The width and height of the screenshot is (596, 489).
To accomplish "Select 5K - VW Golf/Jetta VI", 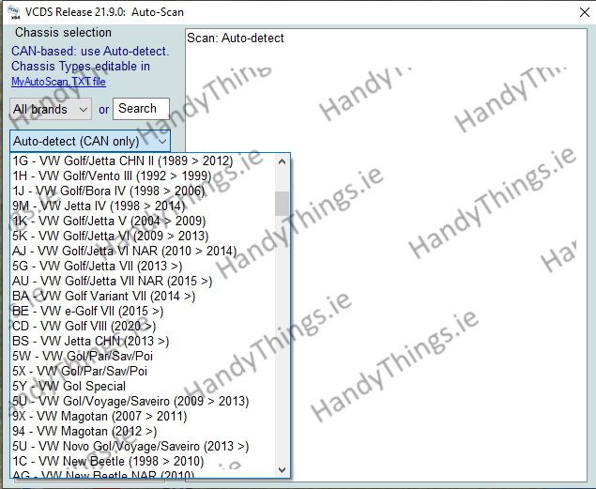I will [143, 236].
